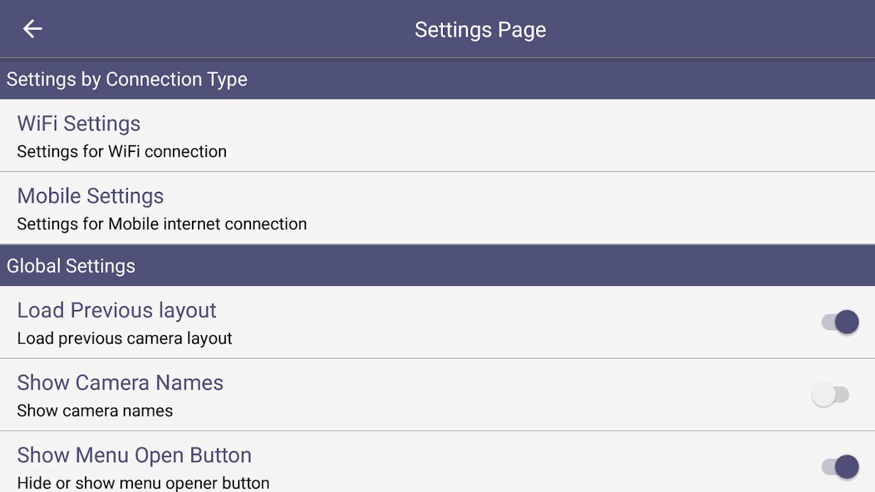Image resolution: width=875 pixels, height=492 pixels.
Task: Click the 'Settings for WiFi connection' description
Action: pos(122,151)
